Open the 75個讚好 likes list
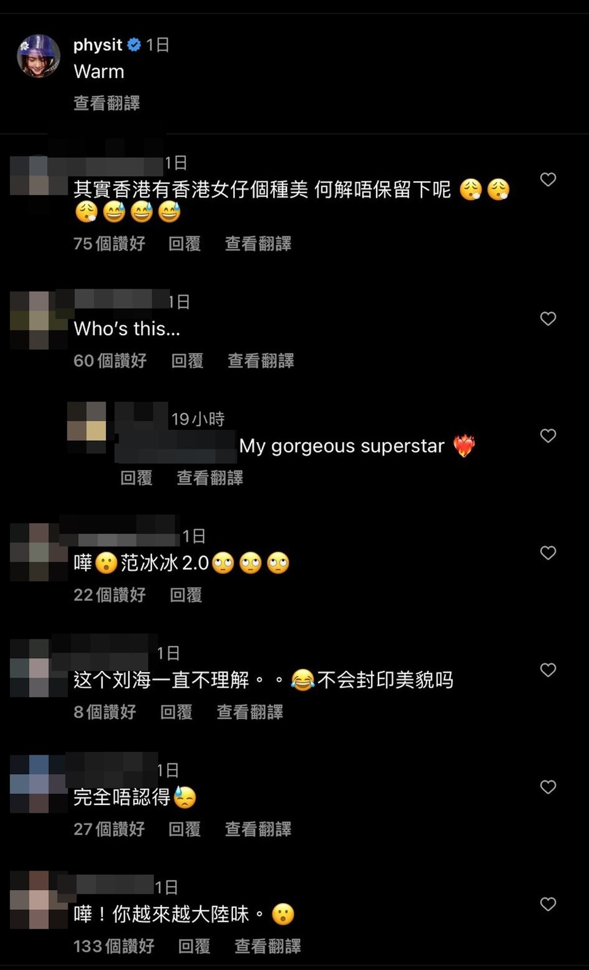The width and height of the screenshot is (589, 970). click(x=109, y=244)
